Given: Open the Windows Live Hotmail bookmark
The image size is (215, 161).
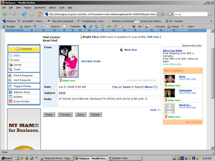Looking at the screenshot, I should point(120,21).
